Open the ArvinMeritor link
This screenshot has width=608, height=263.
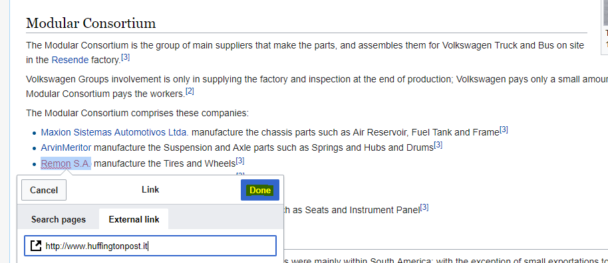tap(66, 148)
